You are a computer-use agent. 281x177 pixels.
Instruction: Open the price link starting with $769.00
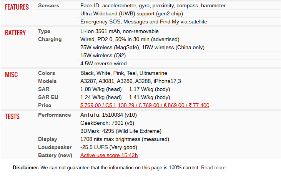(x=145, y=105)
